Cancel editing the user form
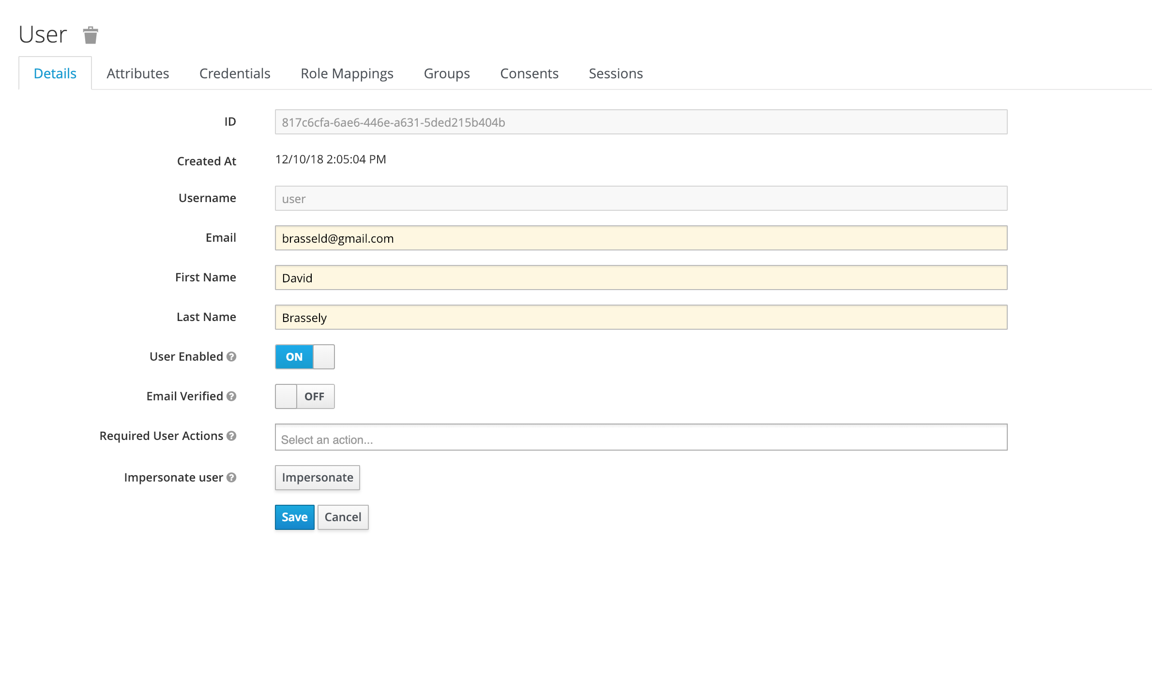This screenshot has height=673, width=1152. click(343, 517)
